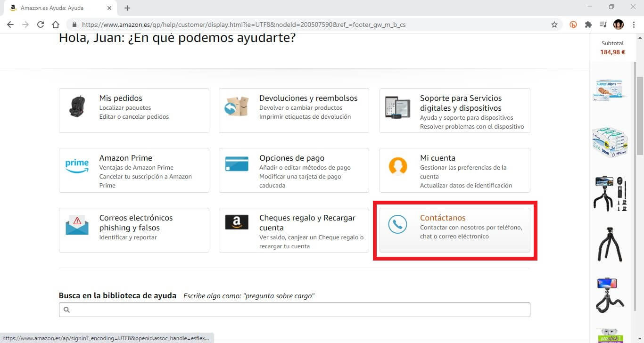Go back with the browser back arrow
Image resolution: width=644 pixels, height=343 pixels.
pos(10,24)
